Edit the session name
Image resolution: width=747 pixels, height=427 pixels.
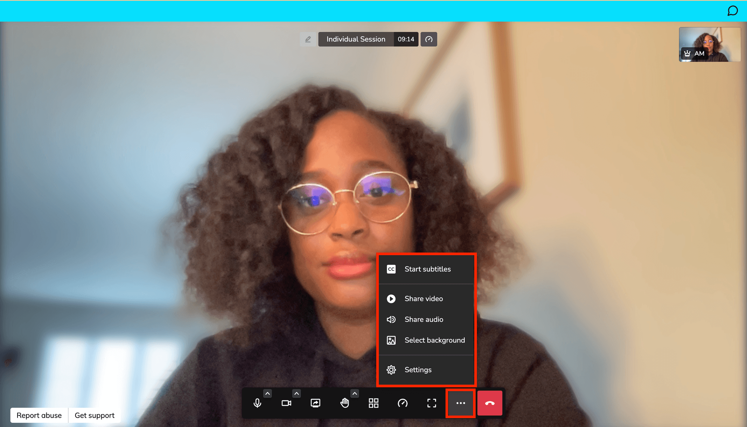point(308,39)
